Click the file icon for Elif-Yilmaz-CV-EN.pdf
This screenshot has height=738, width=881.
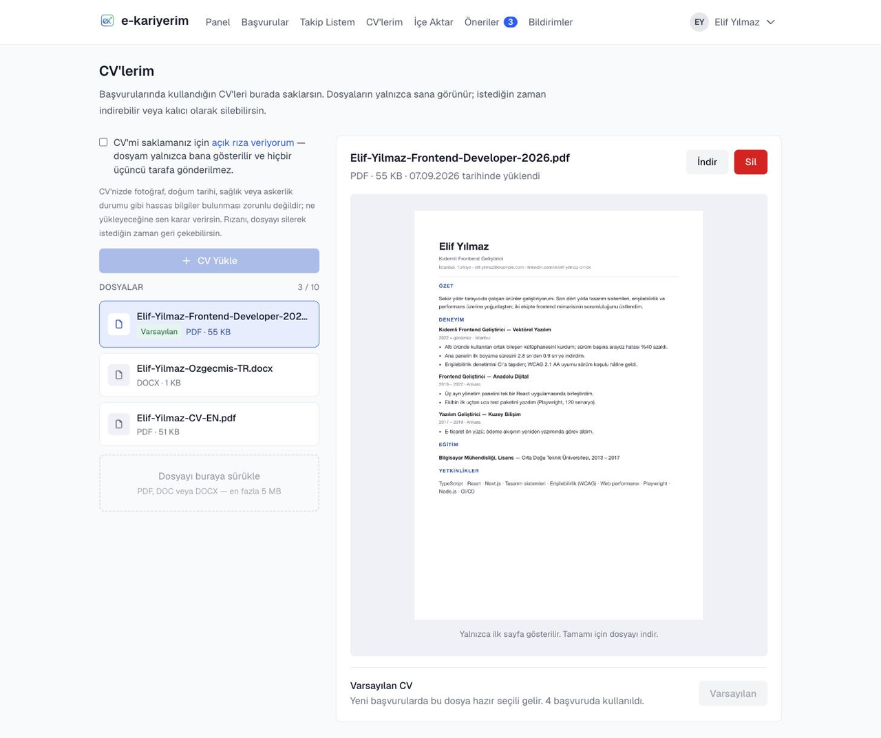118,424
